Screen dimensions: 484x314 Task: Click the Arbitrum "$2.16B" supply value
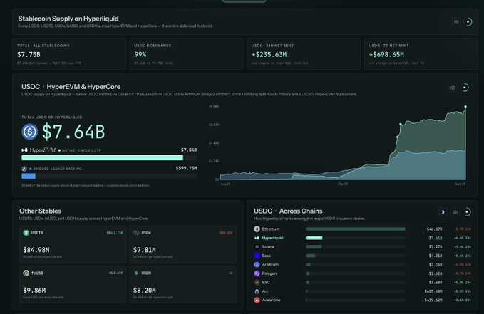[x=436, y=265]
